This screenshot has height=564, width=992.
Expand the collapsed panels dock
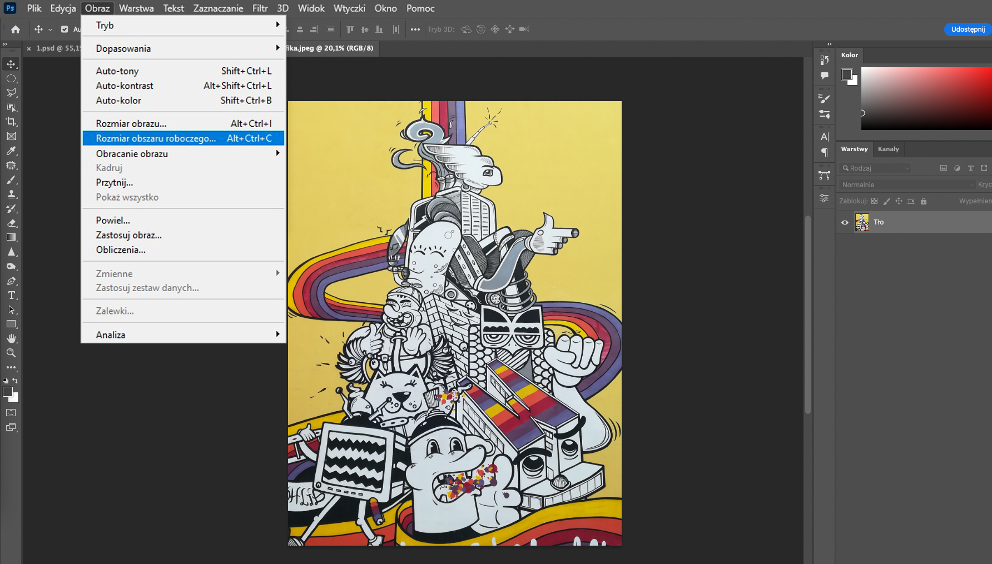[x=830, y=44]
